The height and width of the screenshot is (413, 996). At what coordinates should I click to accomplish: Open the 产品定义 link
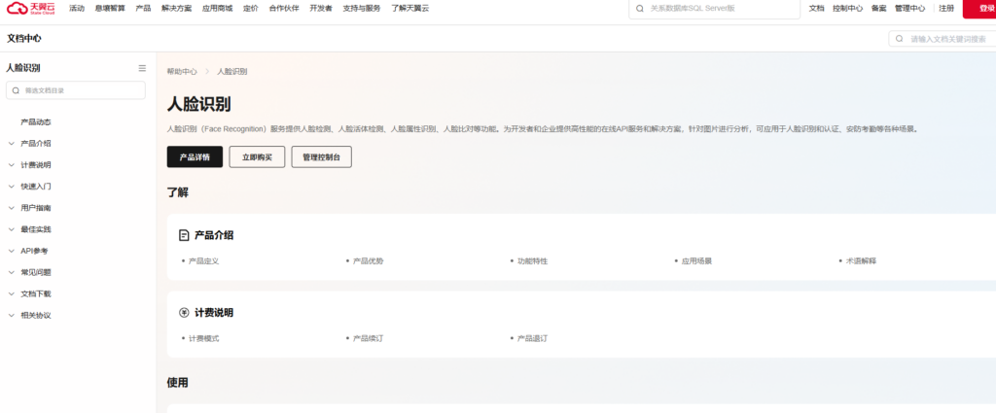pos(204,260)
